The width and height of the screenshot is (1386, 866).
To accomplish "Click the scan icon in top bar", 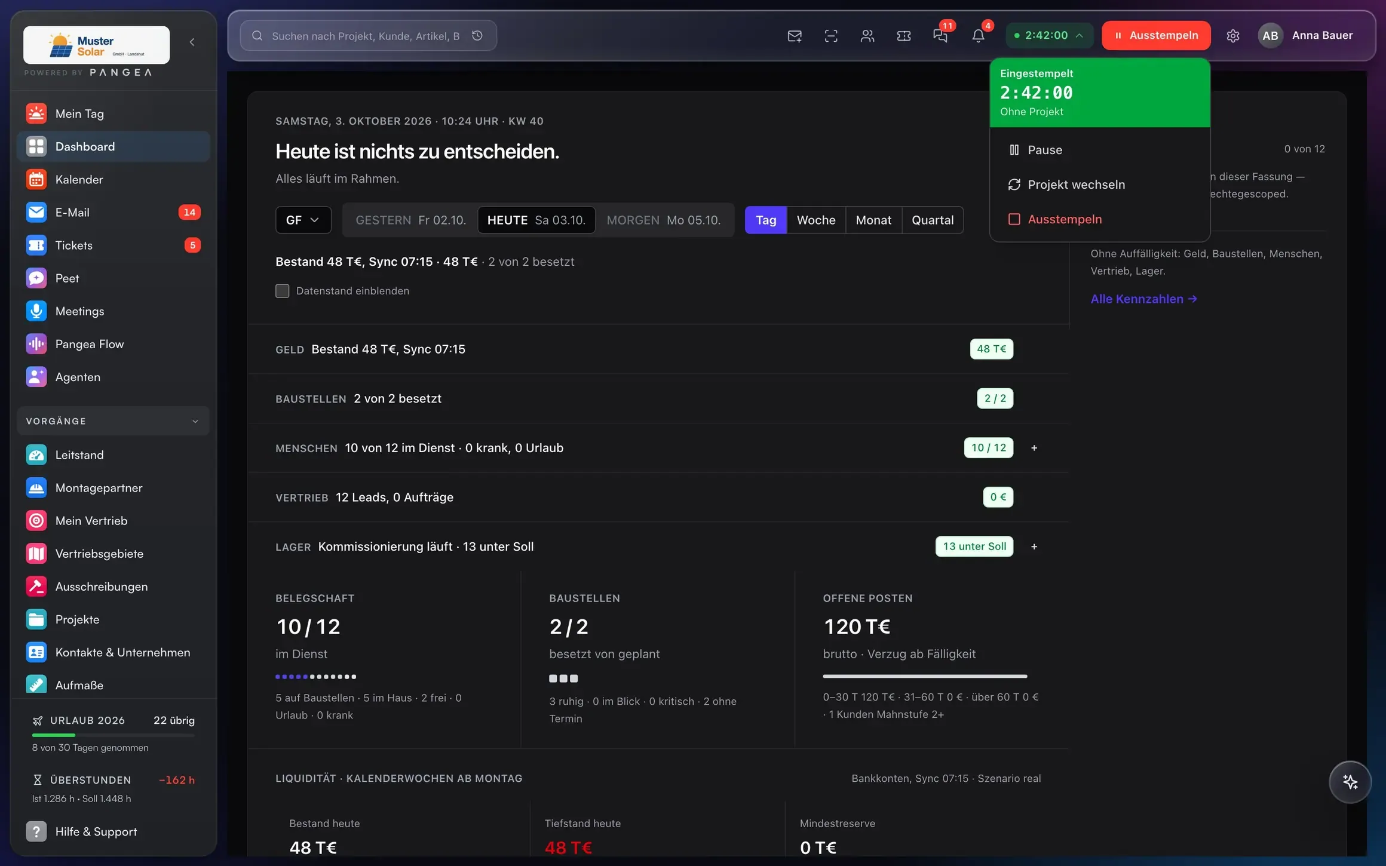I will click(830, 36).
